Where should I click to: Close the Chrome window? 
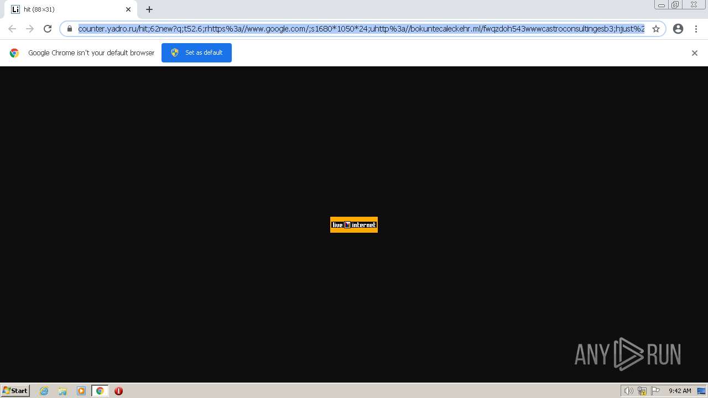[694, 5]
